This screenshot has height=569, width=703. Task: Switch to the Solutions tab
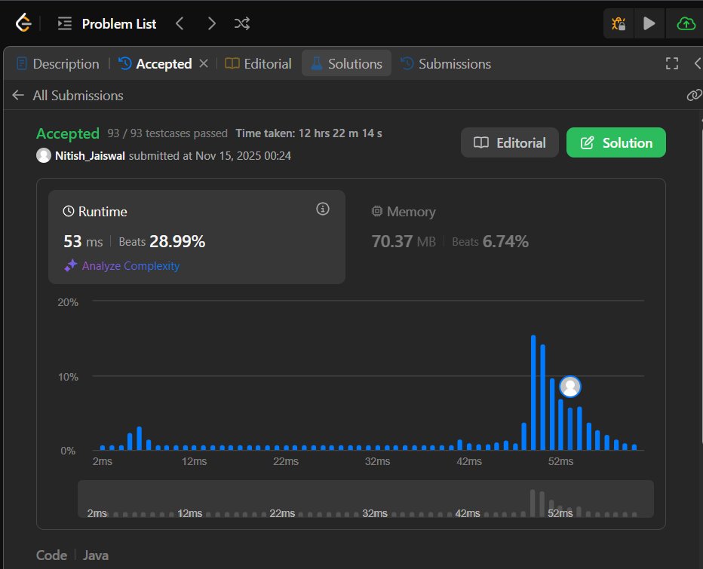click(x=346, y=63)
